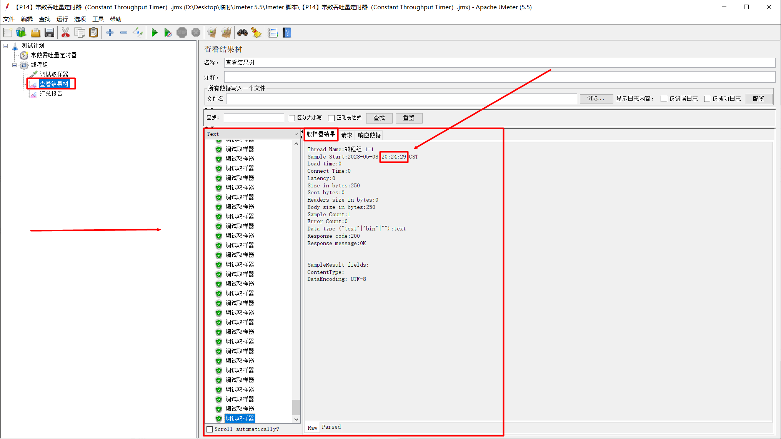Viewport: 781px width, 439px height.
Task: Collapse the 测试计划 tree node
Action: tap(5, 46)
